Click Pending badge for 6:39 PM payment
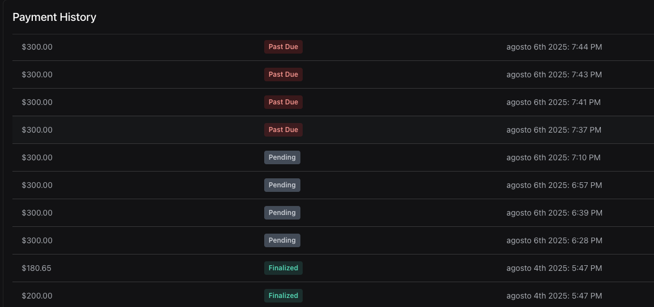 (x=282, y=213)
